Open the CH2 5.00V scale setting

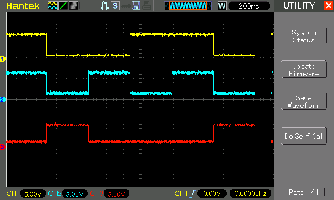[75, 194]
